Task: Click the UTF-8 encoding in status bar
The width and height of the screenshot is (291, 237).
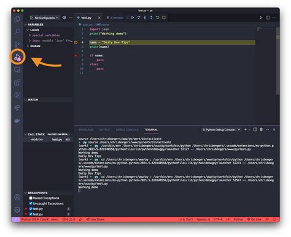Action: pos(218,219)
